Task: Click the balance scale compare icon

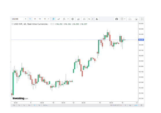Action: pos(84,19)
